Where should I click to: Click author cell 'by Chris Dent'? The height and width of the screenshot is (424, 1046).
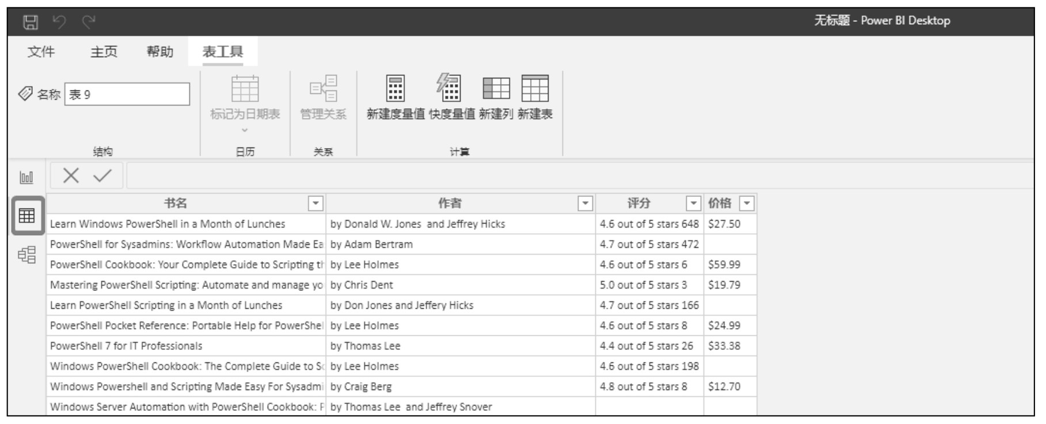coord(461,285)
